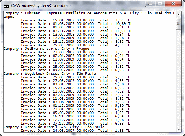The image size is (185, 136).
Task: Click the vertical scrollbar thumb
Action: 179,23
